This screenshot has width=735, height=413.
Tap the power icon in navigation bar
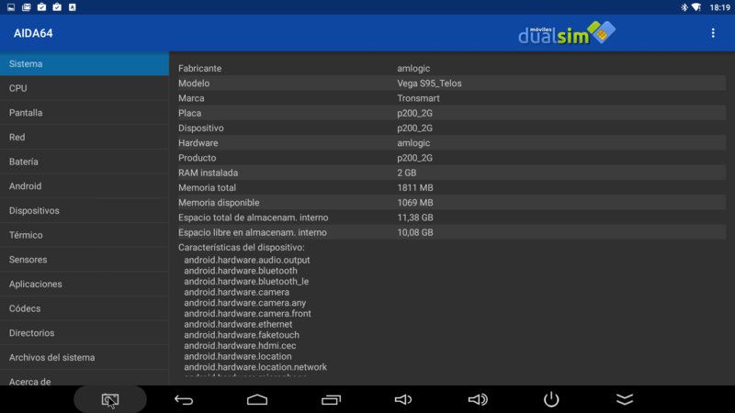(551, 399)
